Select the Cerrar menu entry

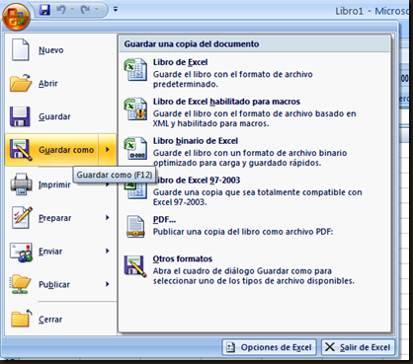tap(61, 320)
